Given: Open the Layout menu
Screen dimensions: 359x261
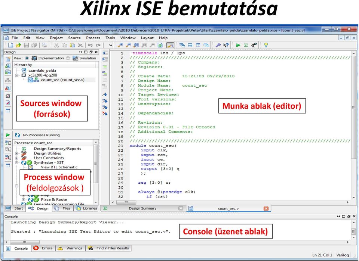Looking at the screenshot, I should click(147, 38).
